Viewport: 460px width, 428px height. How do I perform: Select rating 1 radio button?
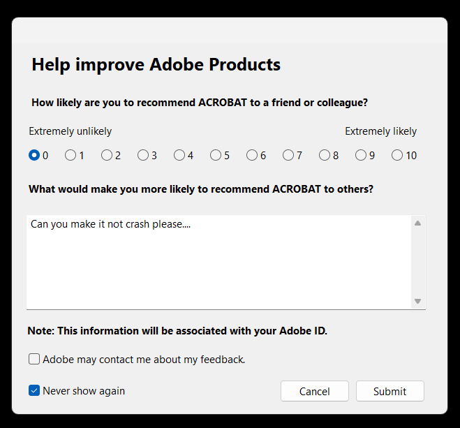[x=71, y=155]
